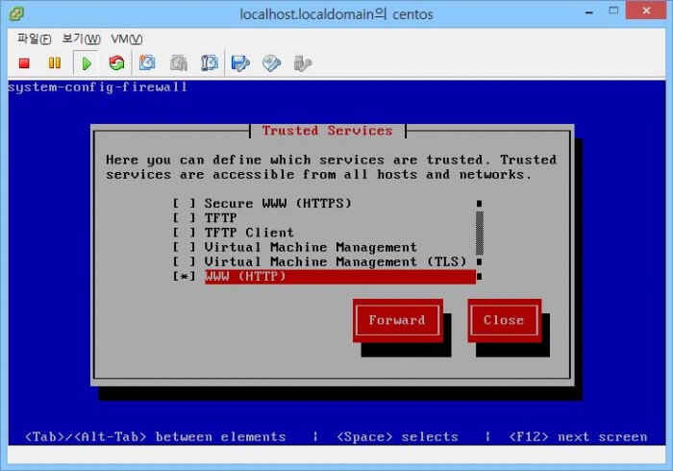
Task: Toggle the Secure WWW (HTTPS) checkbox
Action: point(185,204)
